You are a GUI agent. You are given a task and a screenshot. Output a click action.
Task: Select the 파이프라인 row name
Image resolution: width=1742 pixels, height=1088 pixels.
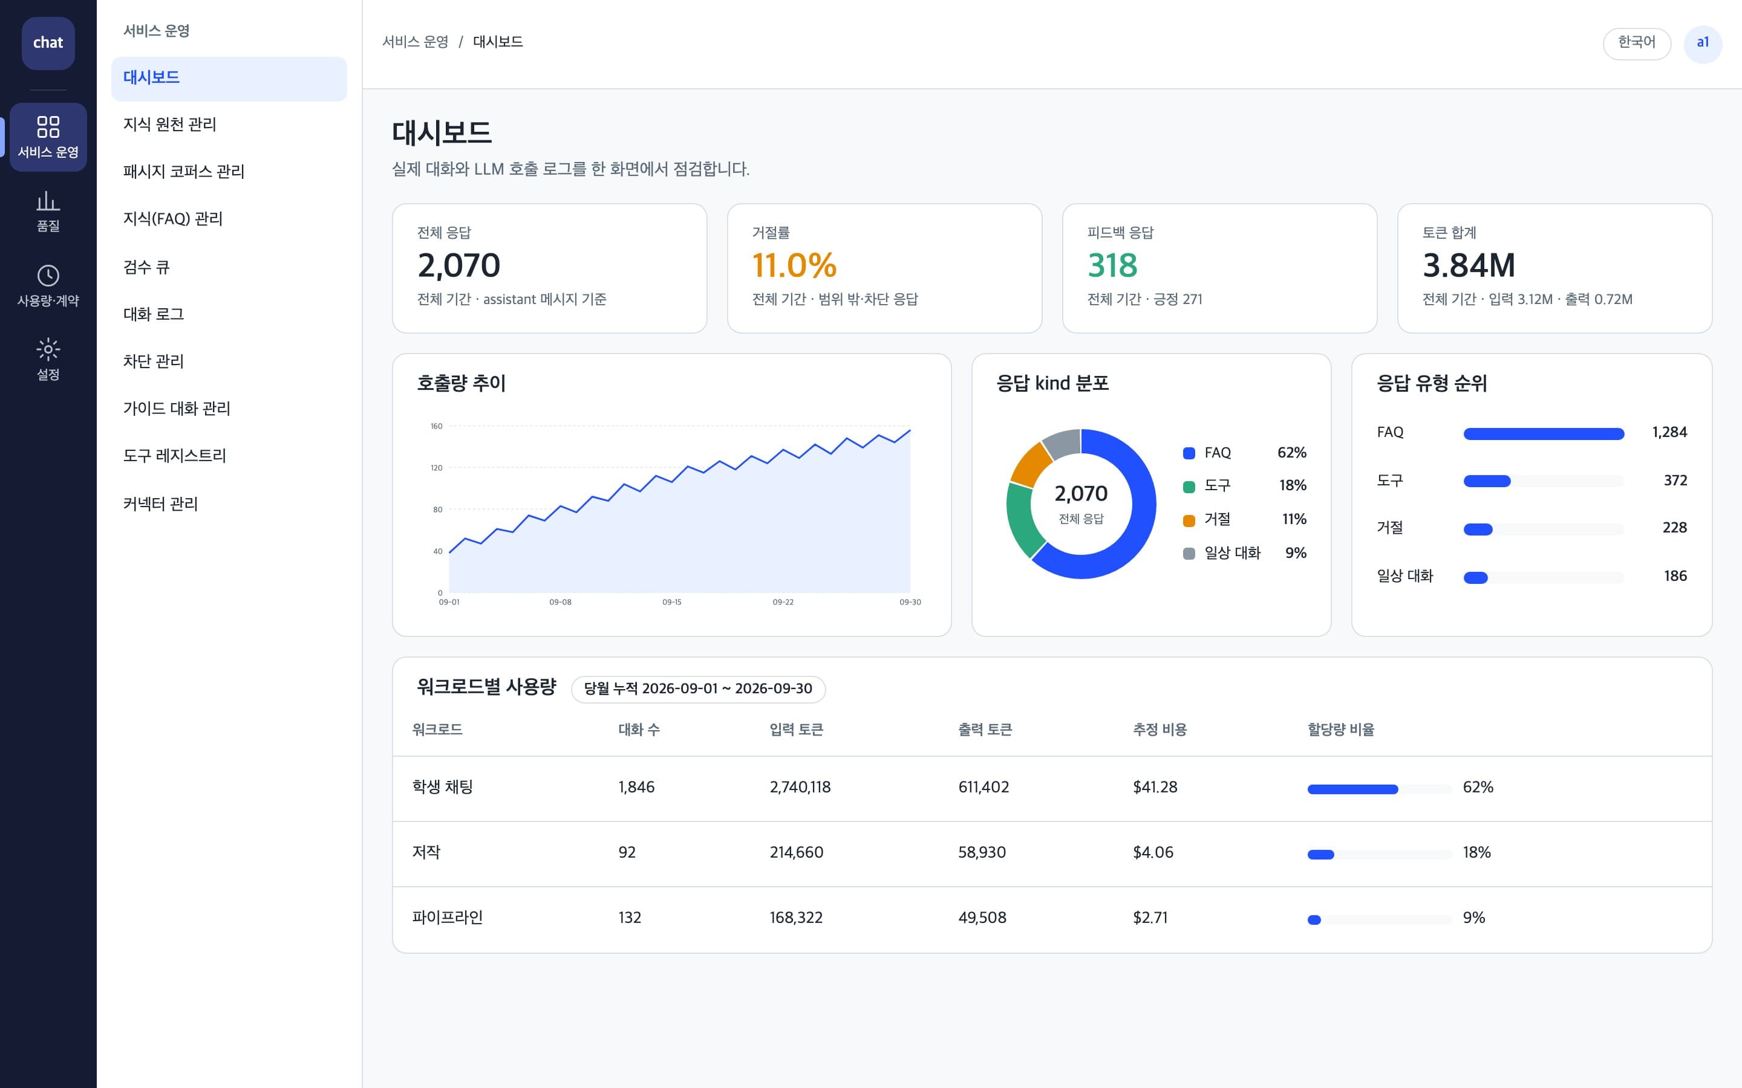447,918
